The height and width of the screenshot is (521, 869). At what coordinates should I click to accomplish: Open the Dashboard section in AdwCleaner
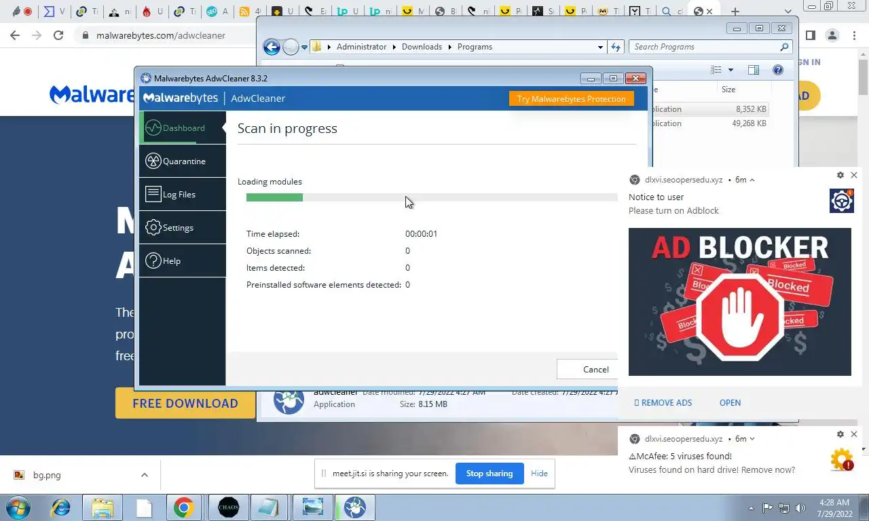pyautogui.click(x=183, y=128)
